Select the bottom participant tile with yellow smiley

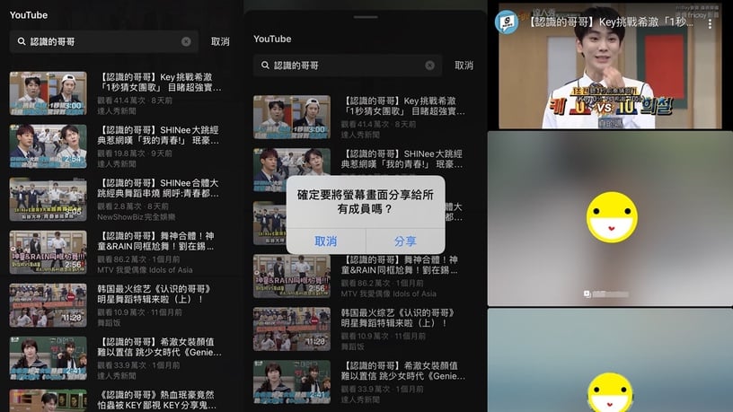(x=610, y=360)
